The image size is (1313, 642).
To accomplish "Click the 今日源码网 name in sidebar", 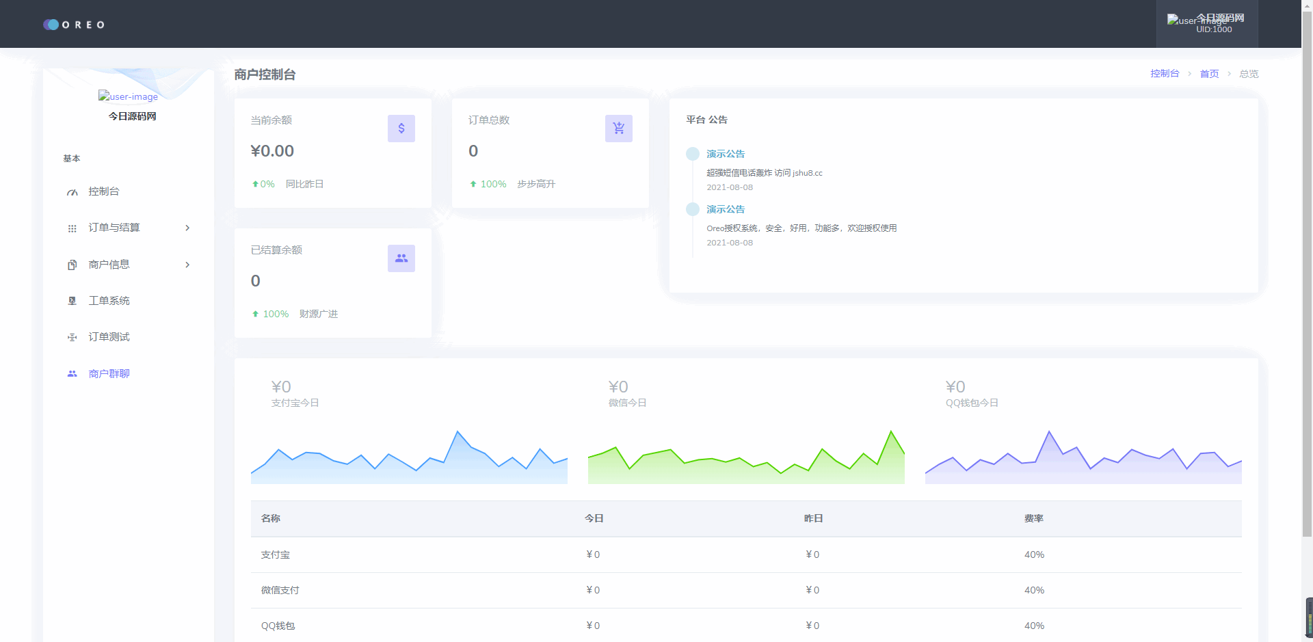I will tap(132, 116).
